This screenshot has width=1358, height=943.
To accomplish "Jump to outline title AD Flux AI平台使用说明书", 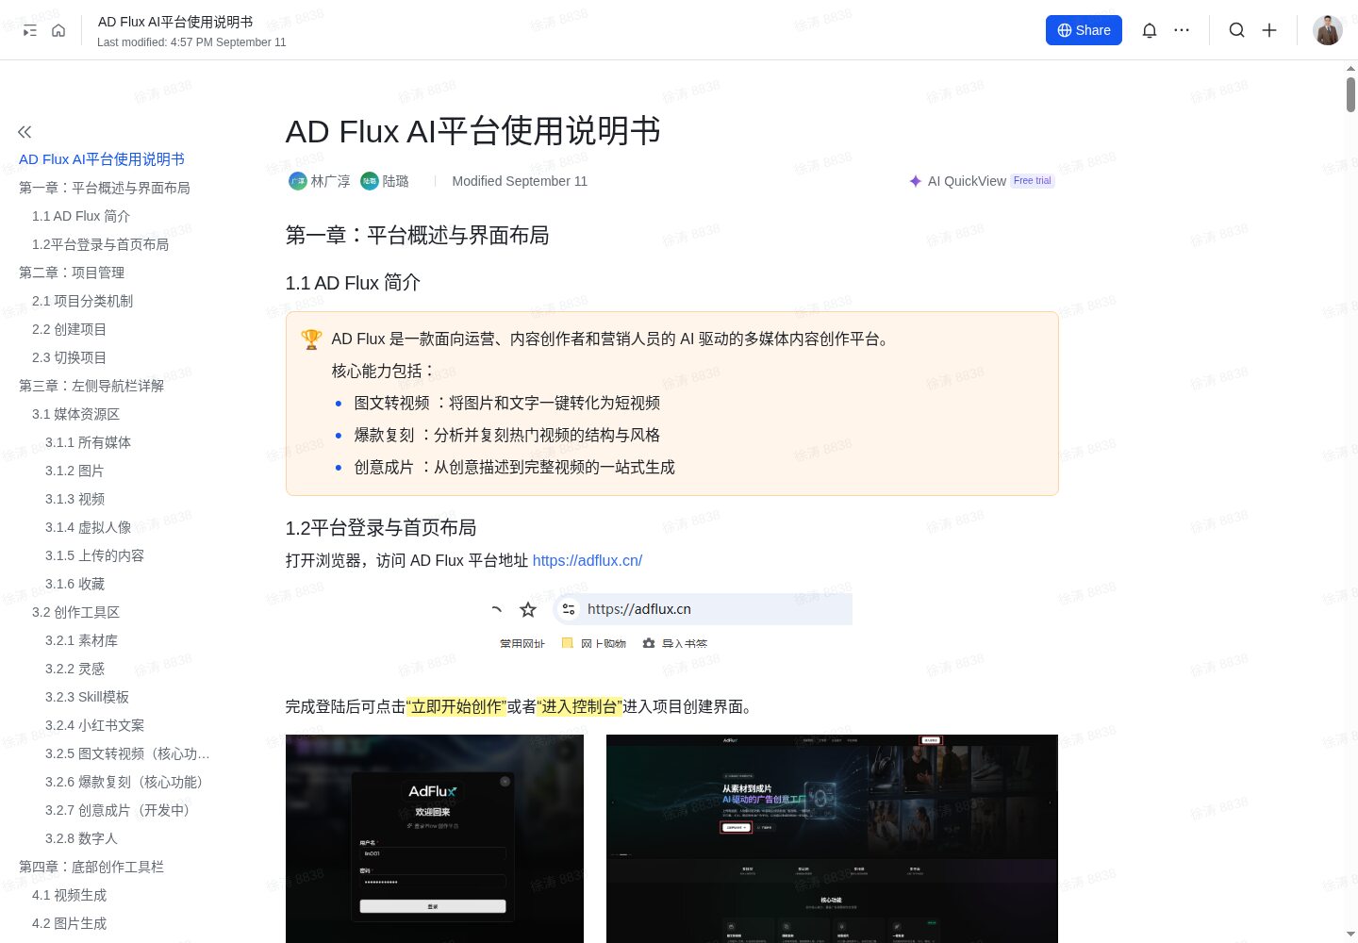I will coord(102,159).
